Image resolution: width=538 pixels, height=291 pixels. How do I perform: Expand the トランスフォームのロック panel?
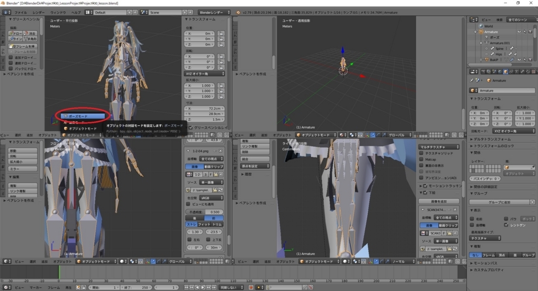point(494,146)
